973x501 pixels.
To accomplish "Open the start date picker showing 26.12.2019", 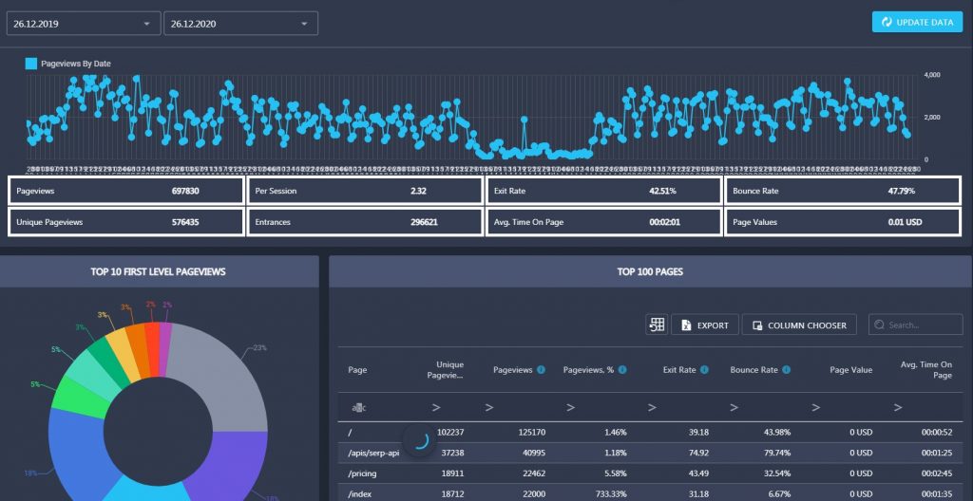I will [84, 24].
